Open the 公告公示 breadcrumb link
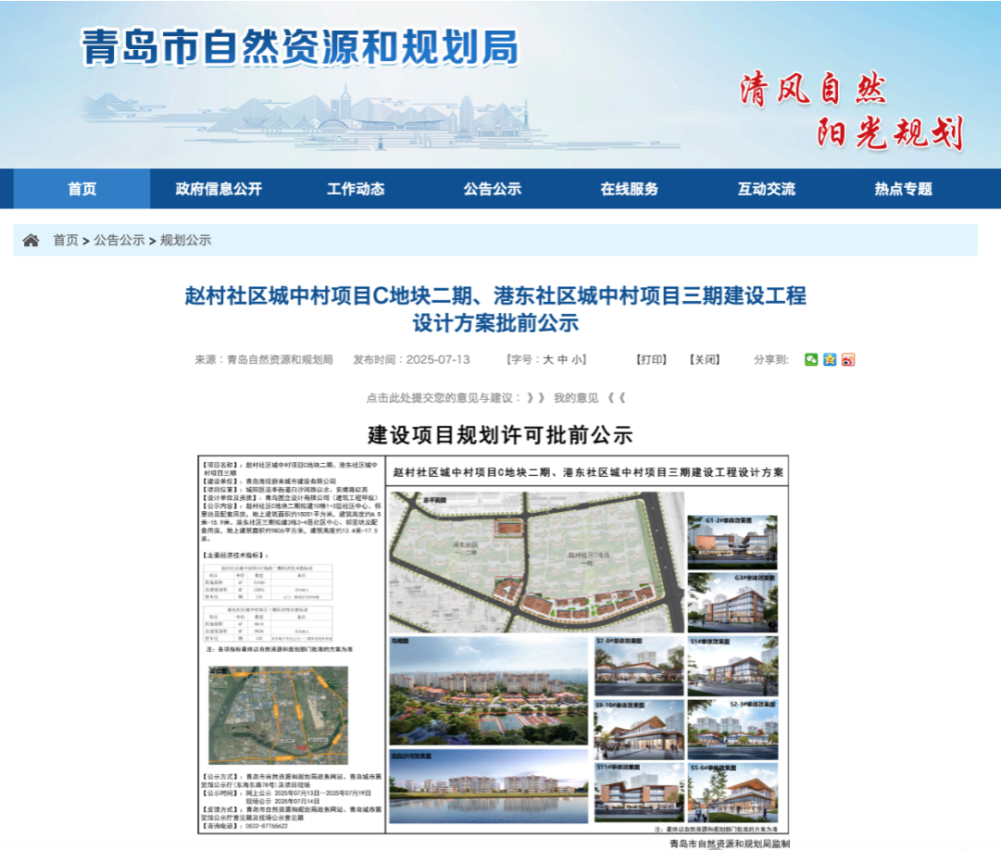1001x850 pixels. pos(119,240)
